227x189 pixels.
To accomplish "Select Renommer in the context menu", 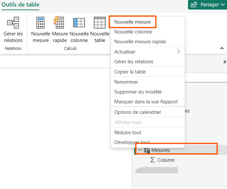I will pos(148,82).
